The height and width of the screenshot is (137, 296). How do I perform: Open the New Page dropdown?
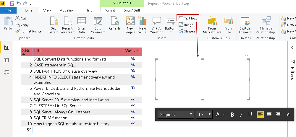pos(130,25)
